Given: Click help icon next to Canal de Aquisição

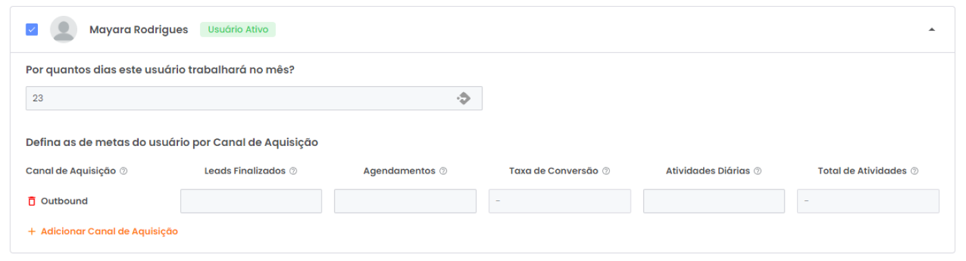Looking at the screenshot, I should [124, 171].
